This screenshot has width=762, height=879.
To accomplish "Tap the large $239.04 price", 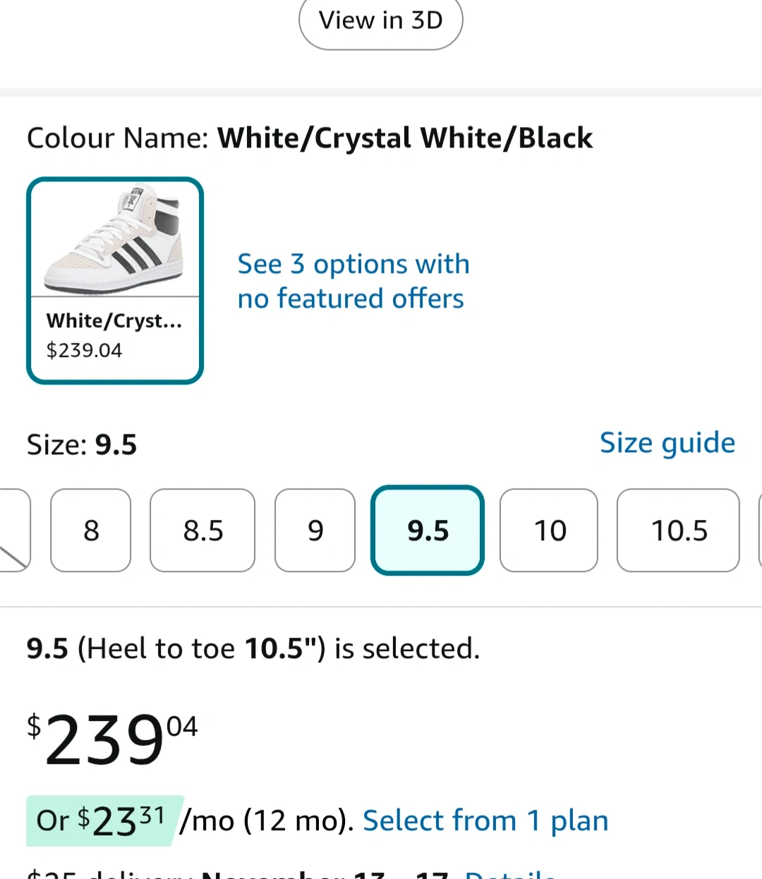I will pos(113,739).
